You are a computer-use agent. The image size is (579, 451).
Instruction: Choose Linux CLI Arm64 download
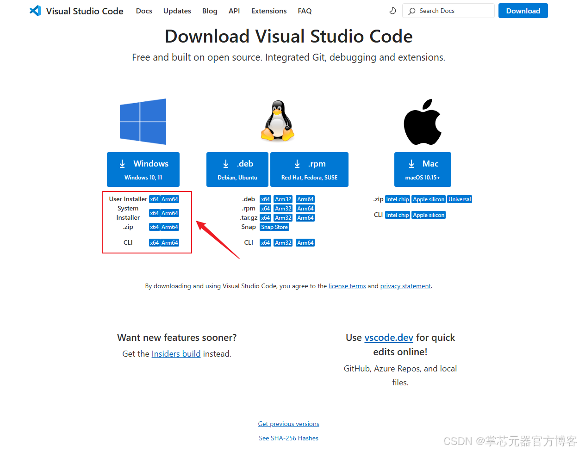(x=305, y=243)
